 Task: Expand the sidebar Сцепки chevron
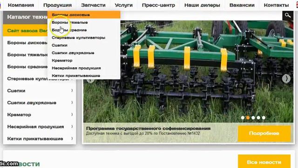click(x=72, y=91)
